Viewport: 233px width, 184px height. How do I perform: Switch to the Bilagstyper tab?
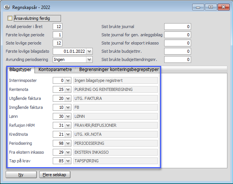pyautogui.click(x=20, y=70)
